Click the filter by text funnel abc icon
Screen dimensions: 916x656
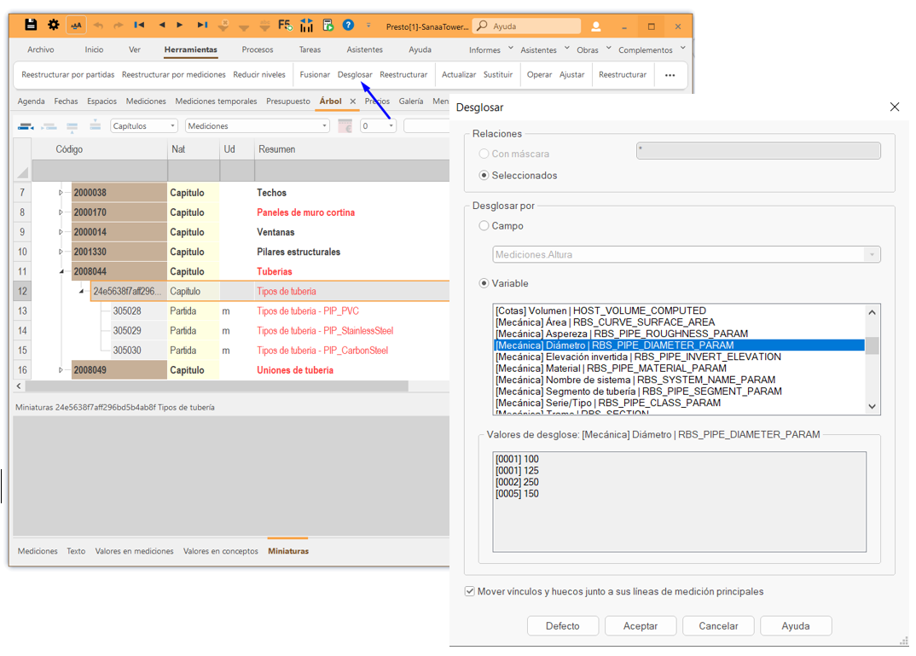(x=264, y=25)
